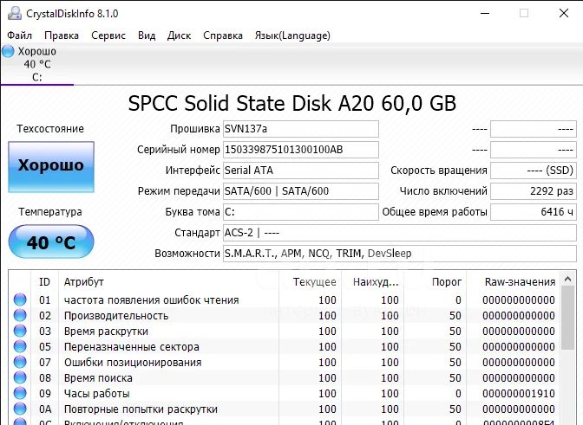Click the blue status orb next to Хорошо in drive bar

point(8,51)
